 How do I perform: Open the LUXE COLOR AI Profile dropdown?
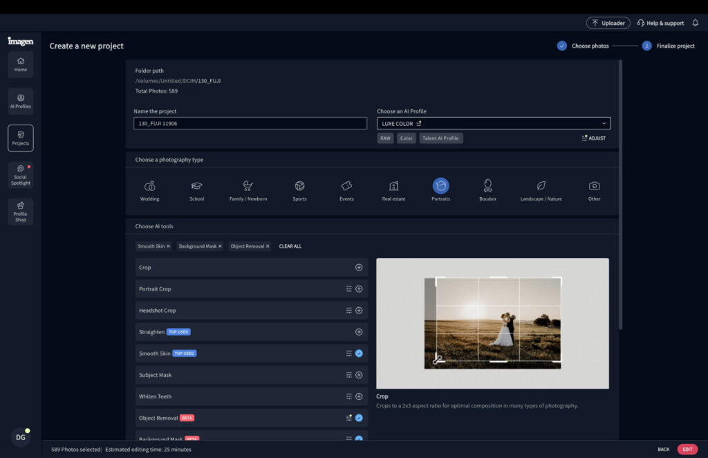tap(492, 122)
